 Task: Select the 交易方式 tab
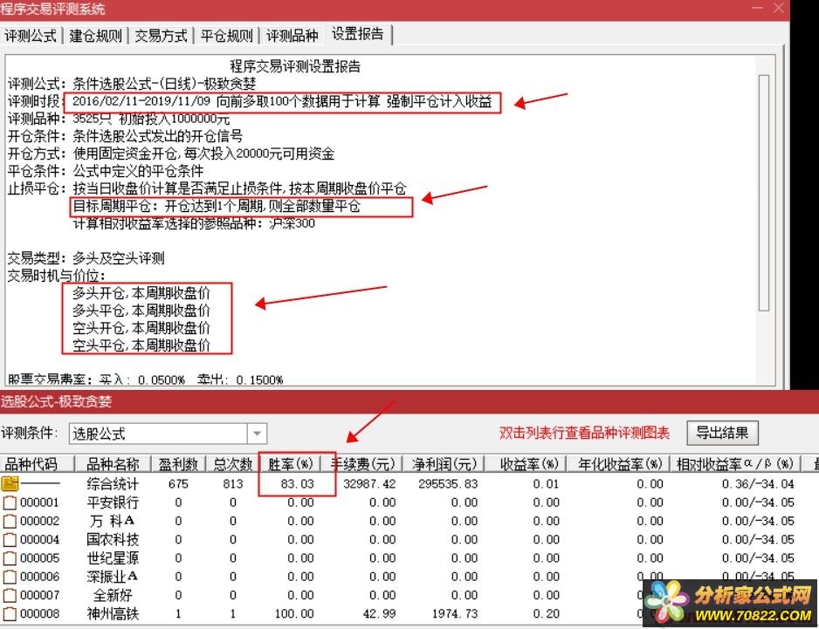161,36
